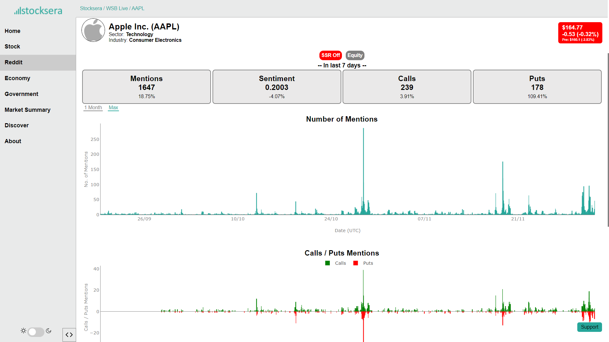Image resolution: width=609 pixels, height=342 pixels.
Task: Click the sun light-mode icon
Action: click(23, 331)
